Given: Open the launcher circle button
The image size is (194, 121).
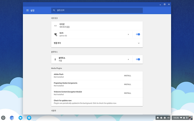Looking at the screenshot, I should 3,118.
